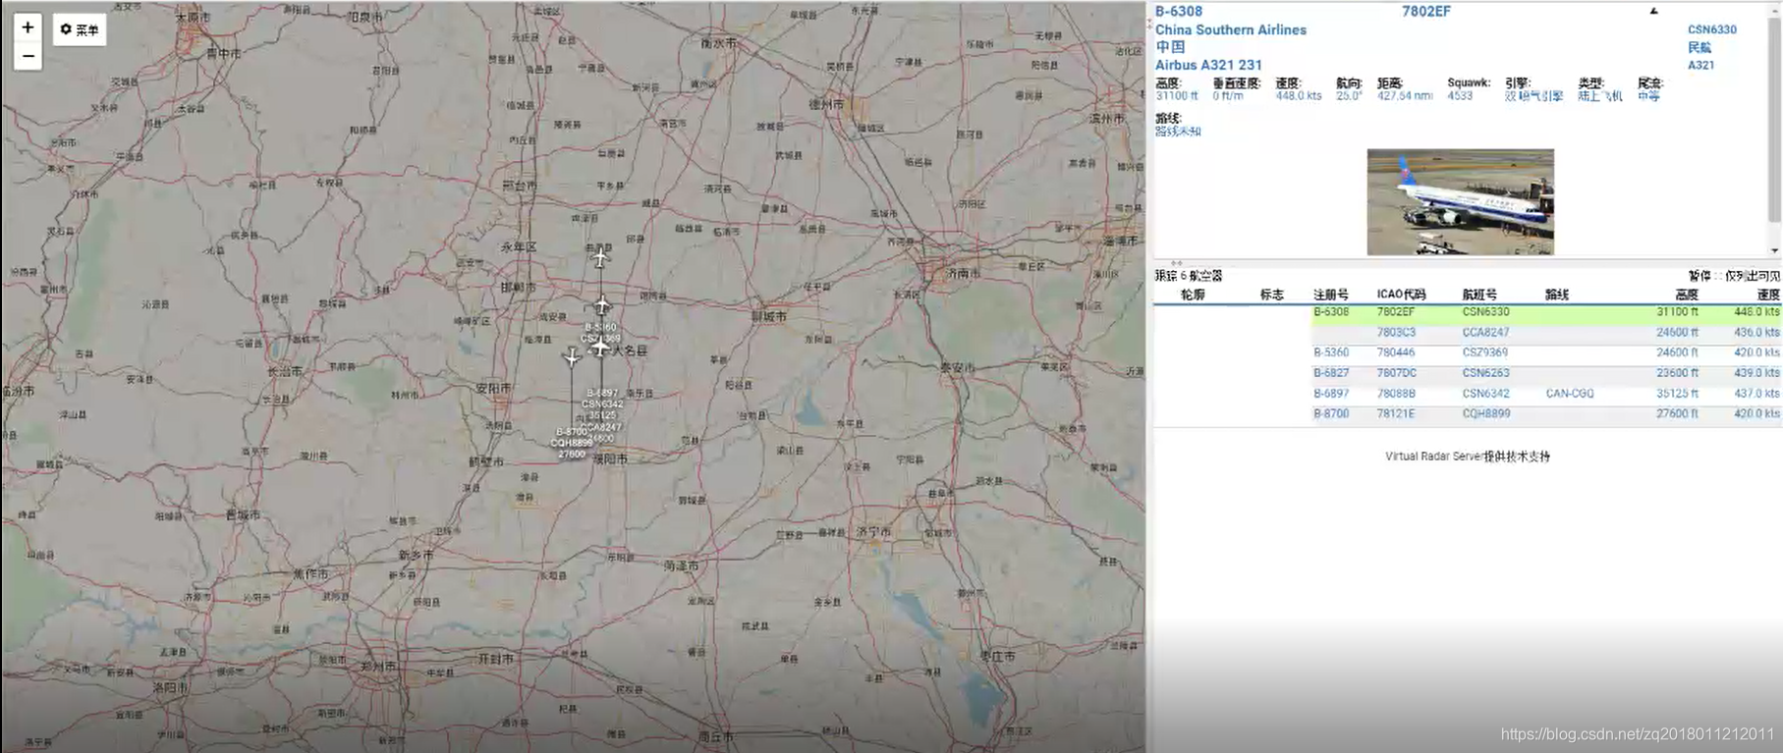
Task: Click the 35125 ft altitude cell
Action: tap(1677, 394)
